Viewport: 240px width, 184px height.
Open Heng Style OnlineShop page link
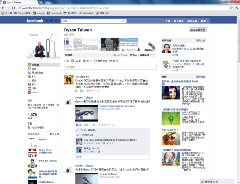click(45, 151)
